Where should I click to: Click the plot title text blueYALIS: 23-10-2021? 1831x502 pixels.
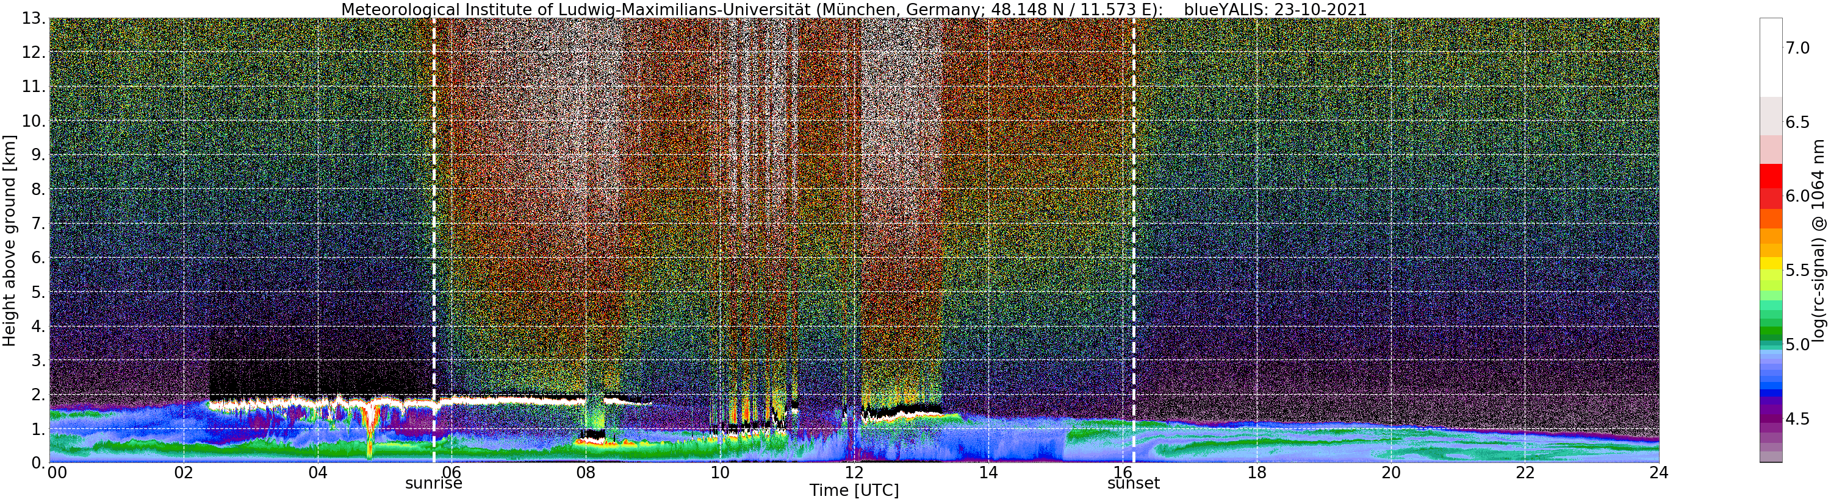tap(1276, 9)
